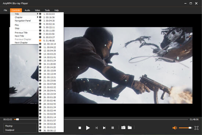
Task: Click the playback progress bar
Action: [x=101, y=120]
